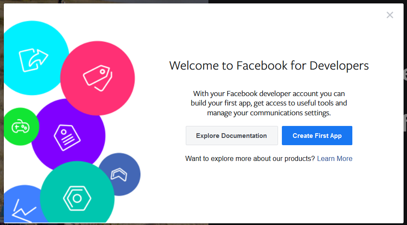
Task: Click the empty white area below Learn More
Action: point(269,192)
